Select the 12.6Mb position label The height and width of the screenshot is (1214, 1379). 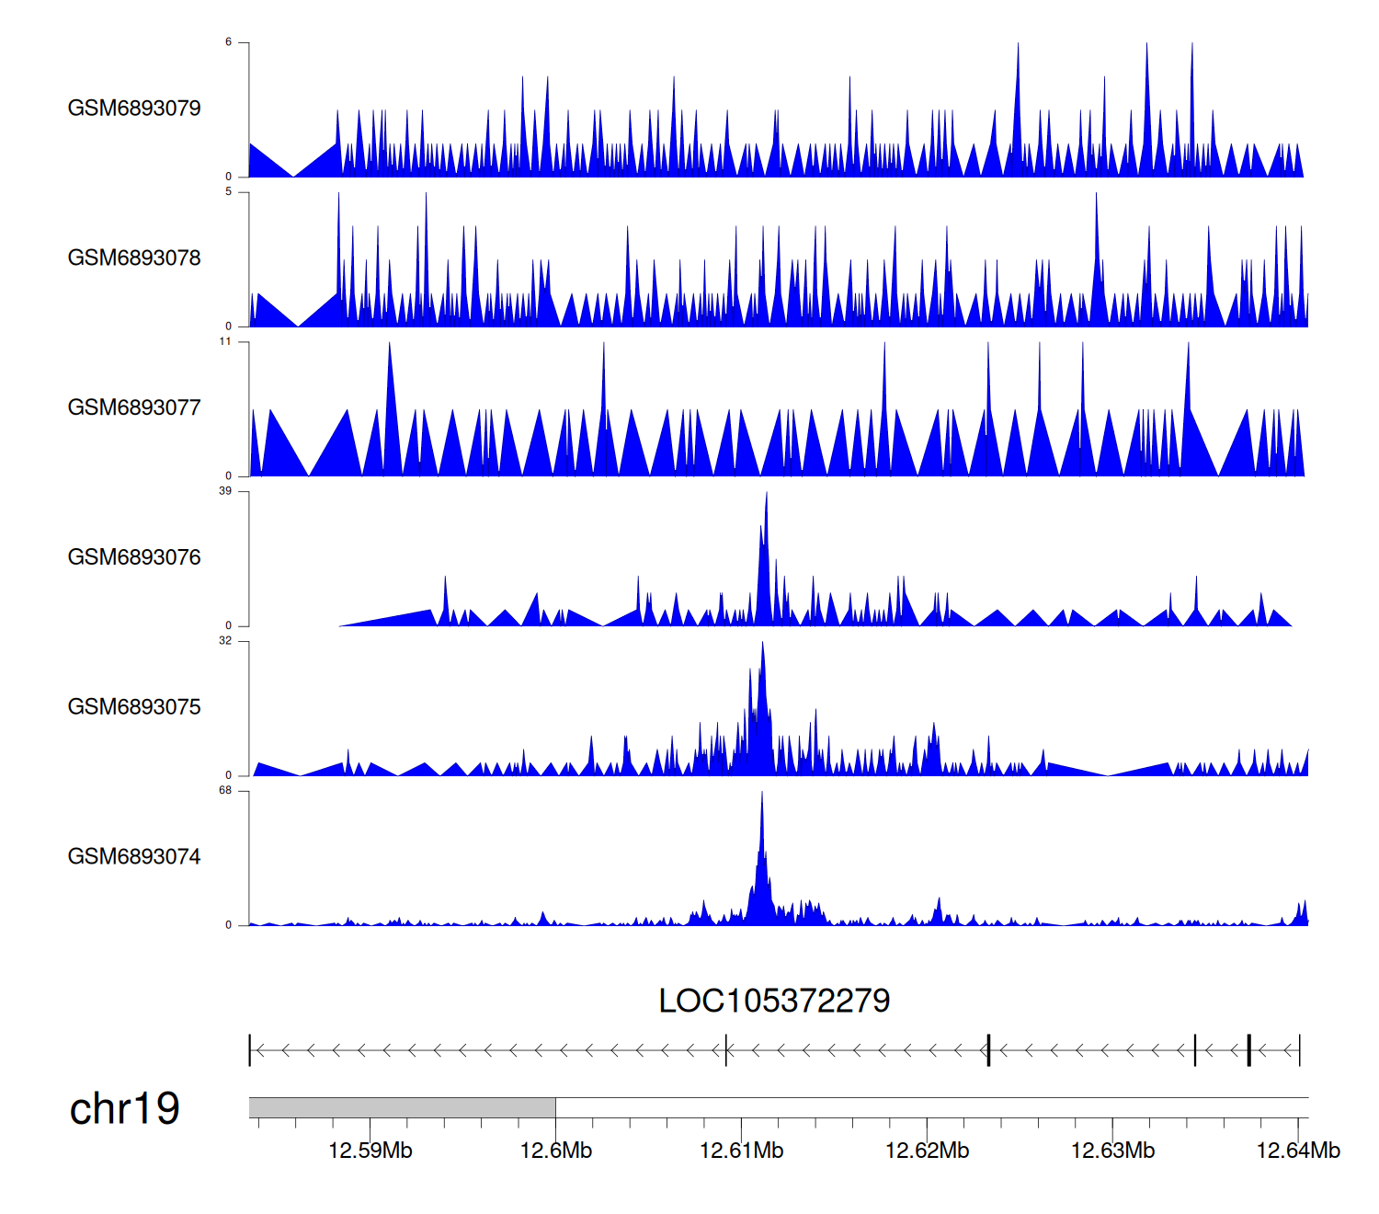point(555,1151)
